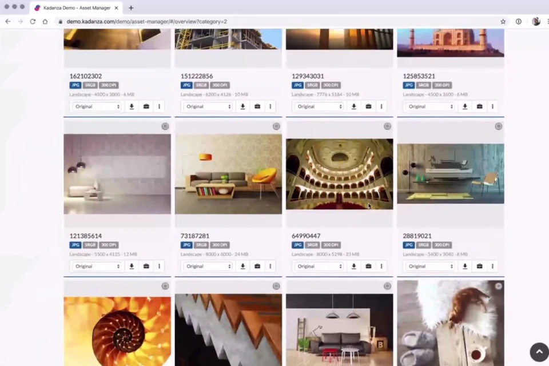Select the asset 28819021 checkbox

tap(499, 126)
